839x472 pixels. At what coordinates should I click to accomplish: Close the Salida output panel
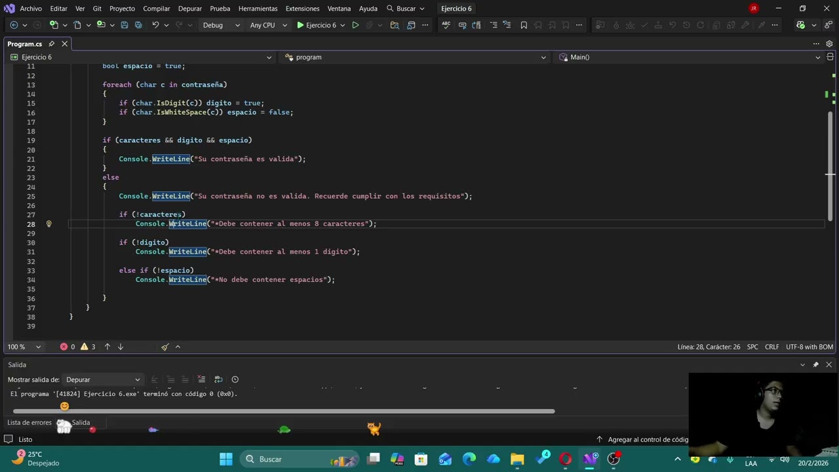coord(829,364)
